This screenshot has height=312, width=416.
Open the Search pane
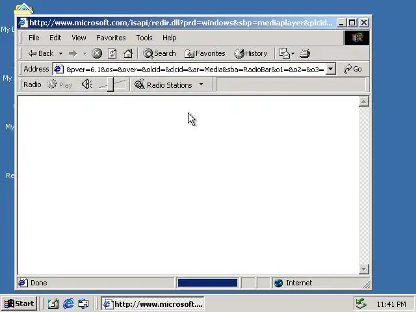click(x=159, y=53)
